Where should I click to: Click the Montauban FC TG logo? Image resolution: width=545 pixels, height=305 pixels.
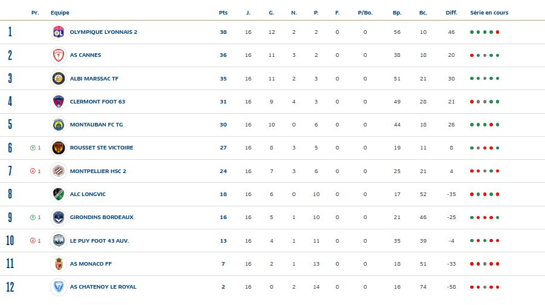tap(59, 125)
